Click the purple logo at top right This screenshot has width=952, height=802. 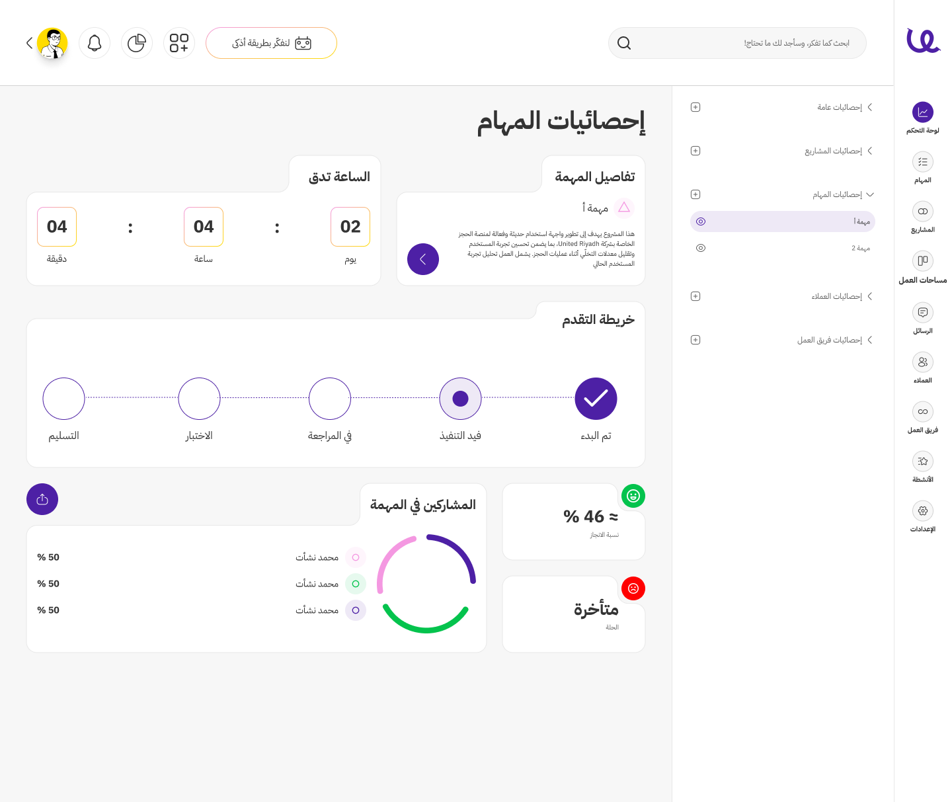[x=923, y=41]
